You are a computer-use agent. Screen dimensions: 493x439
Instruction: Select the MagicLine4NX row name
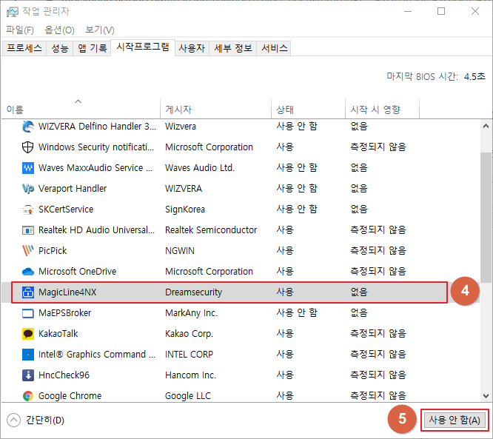[67, 292]
